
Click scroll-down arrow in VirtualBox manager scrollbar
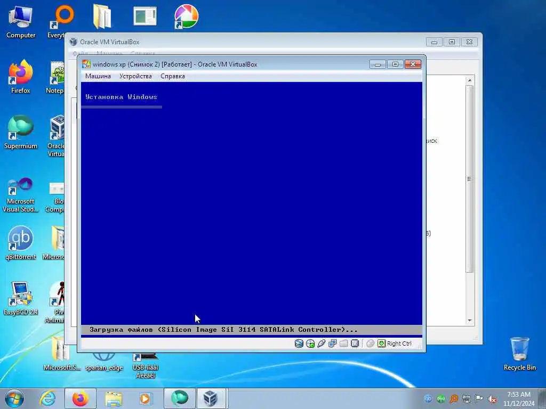coord(470,320)
